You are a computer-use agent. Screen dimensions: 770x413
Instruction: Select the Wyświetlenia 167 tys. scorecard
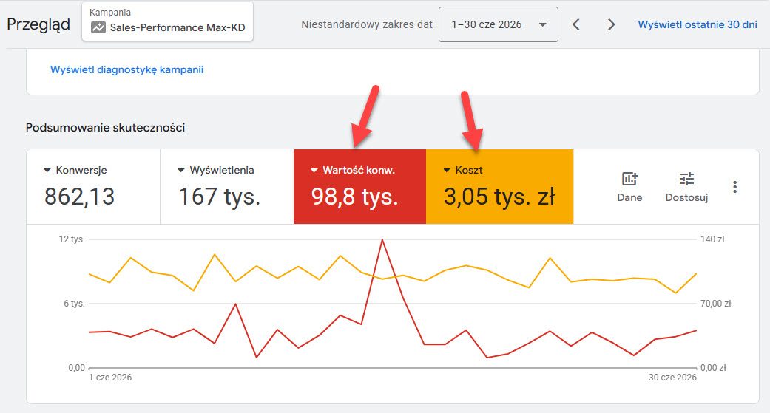pos(227,187)
